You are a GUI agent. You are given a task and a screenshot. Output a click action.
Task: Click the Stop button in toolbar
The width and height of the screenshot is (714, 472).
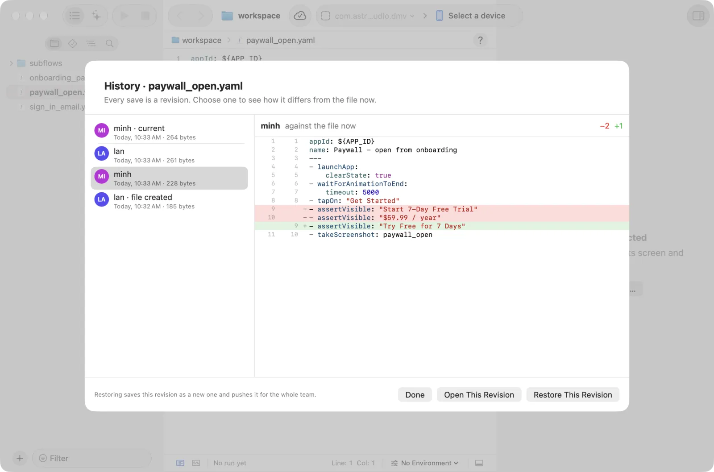point(145,16)
